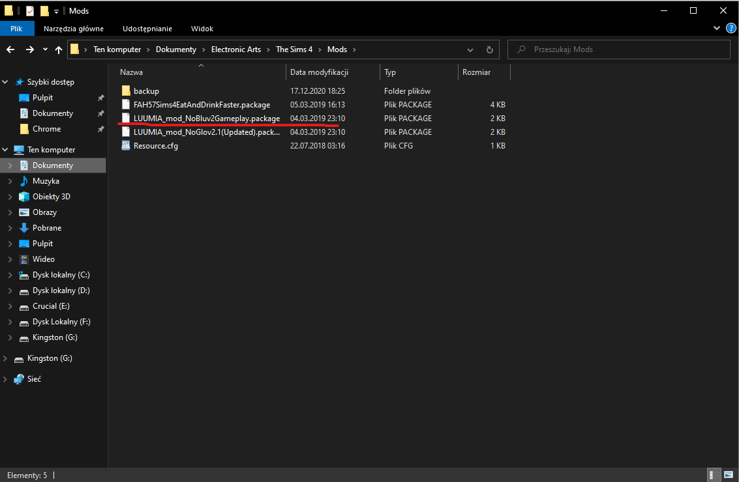
Task: Click Ten komputer in the address path
Action: pyautogui.click(x=117, y=50)
